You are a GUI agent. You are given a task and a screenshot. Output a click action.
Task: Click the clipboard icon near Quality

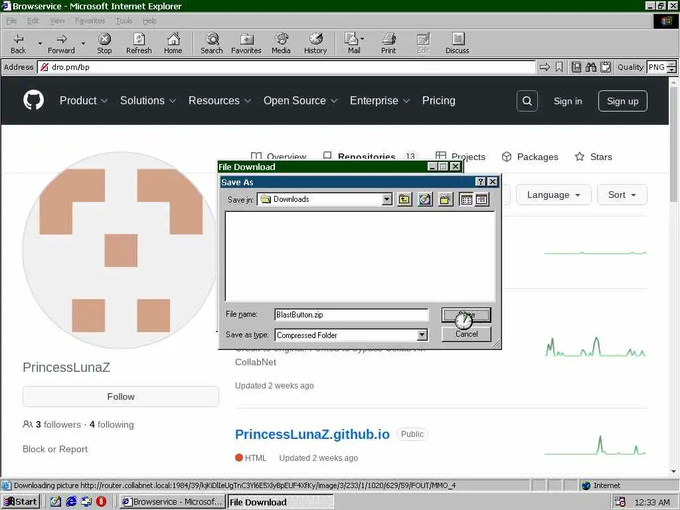[x=606, y=67]
